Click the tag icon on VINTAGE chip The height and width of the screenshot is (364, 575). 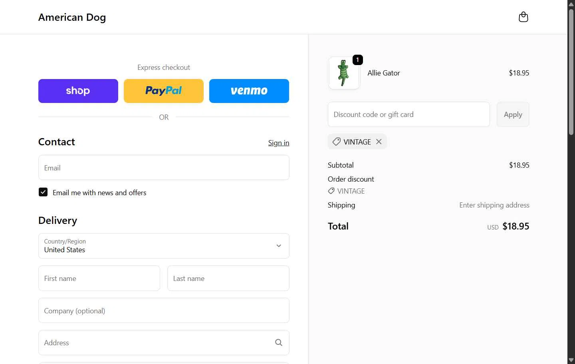(x=337, y=142)
